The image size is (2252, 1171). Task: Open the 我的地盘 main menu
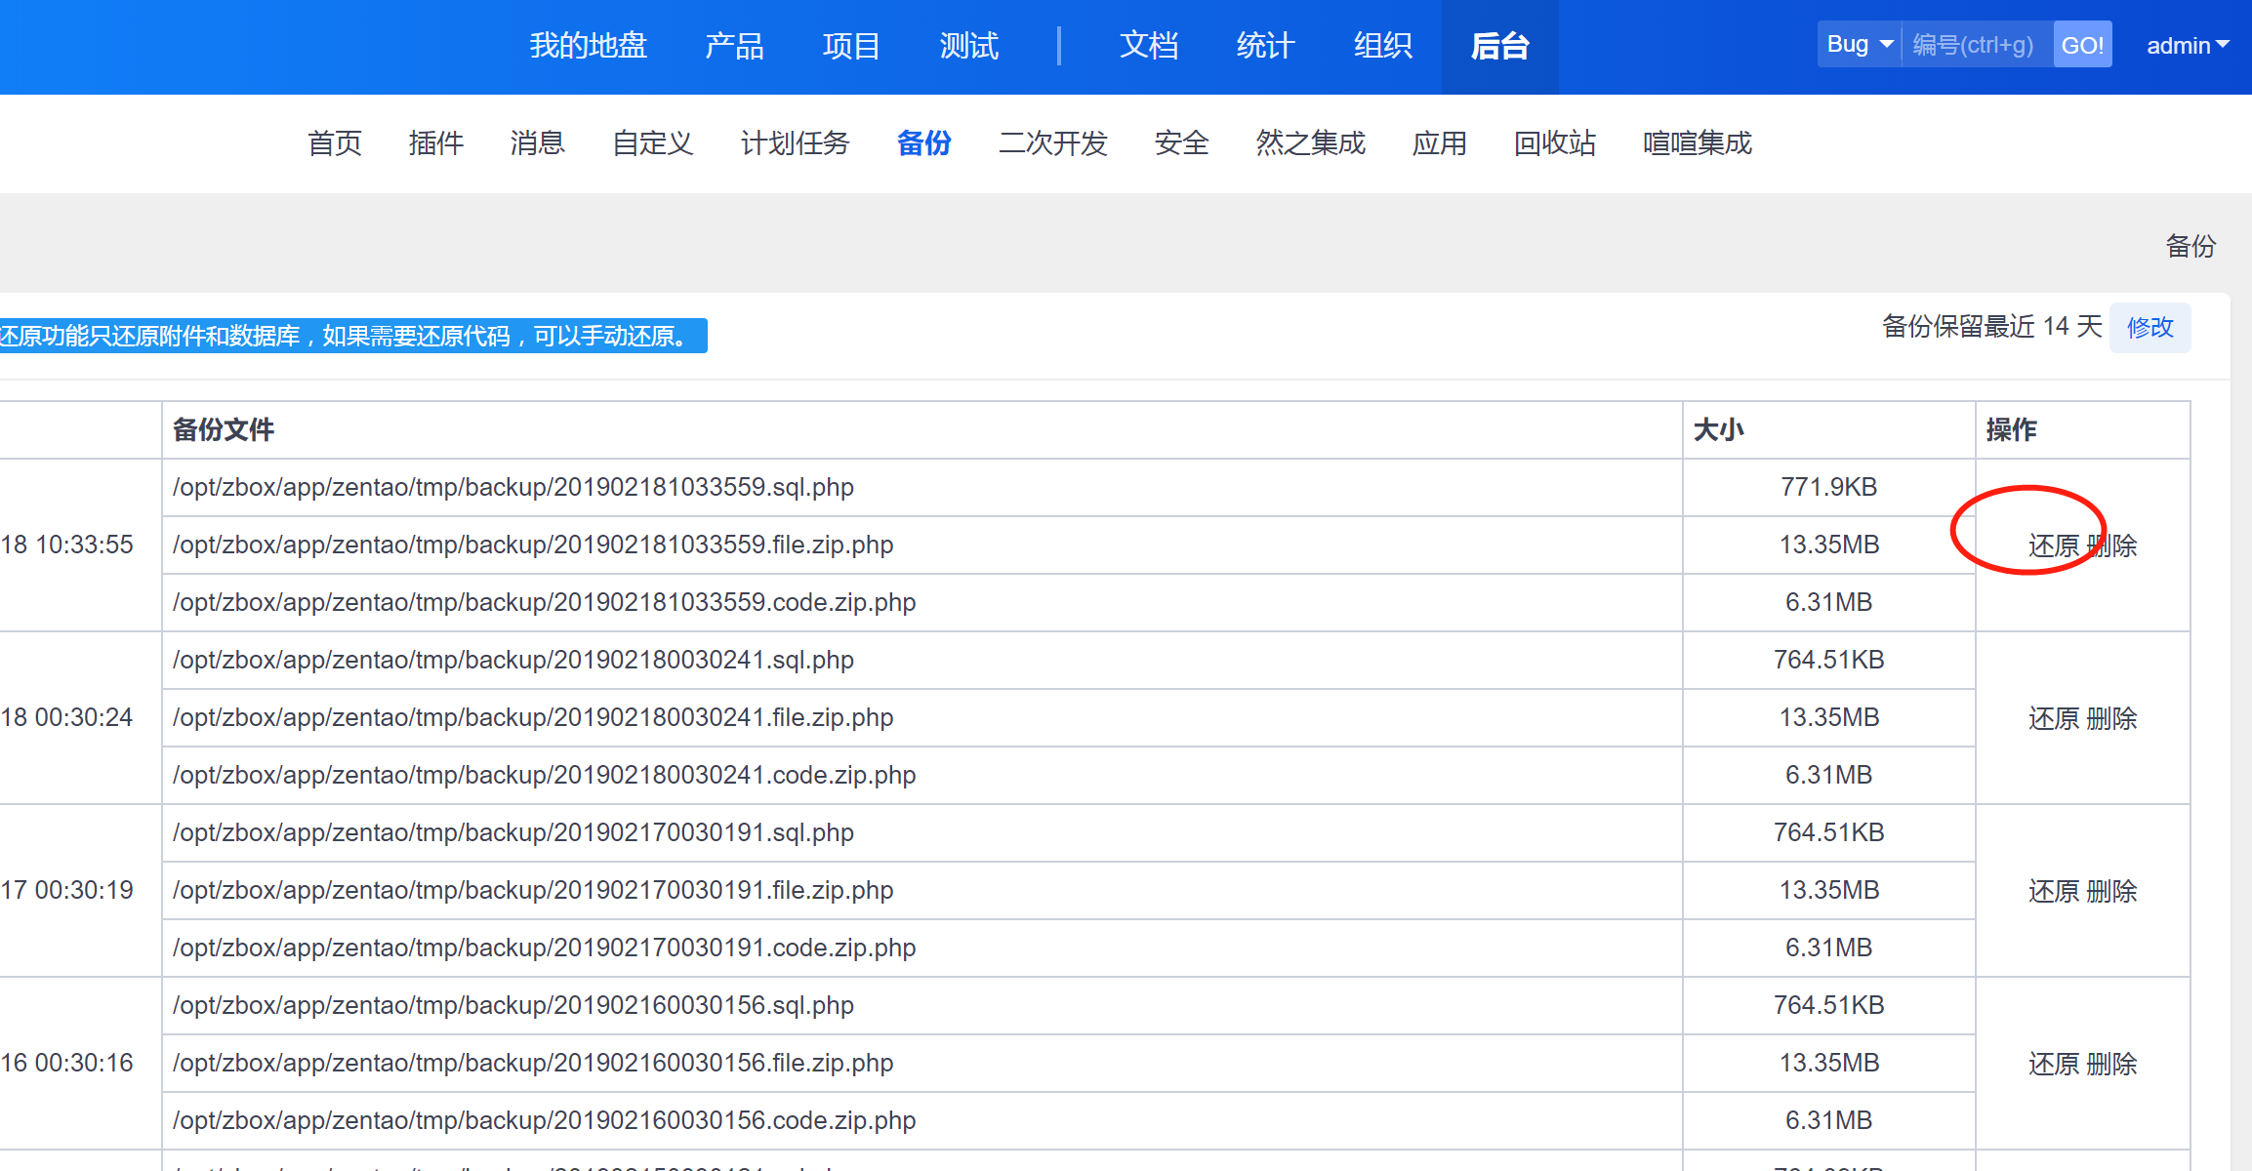pos(588,46)
